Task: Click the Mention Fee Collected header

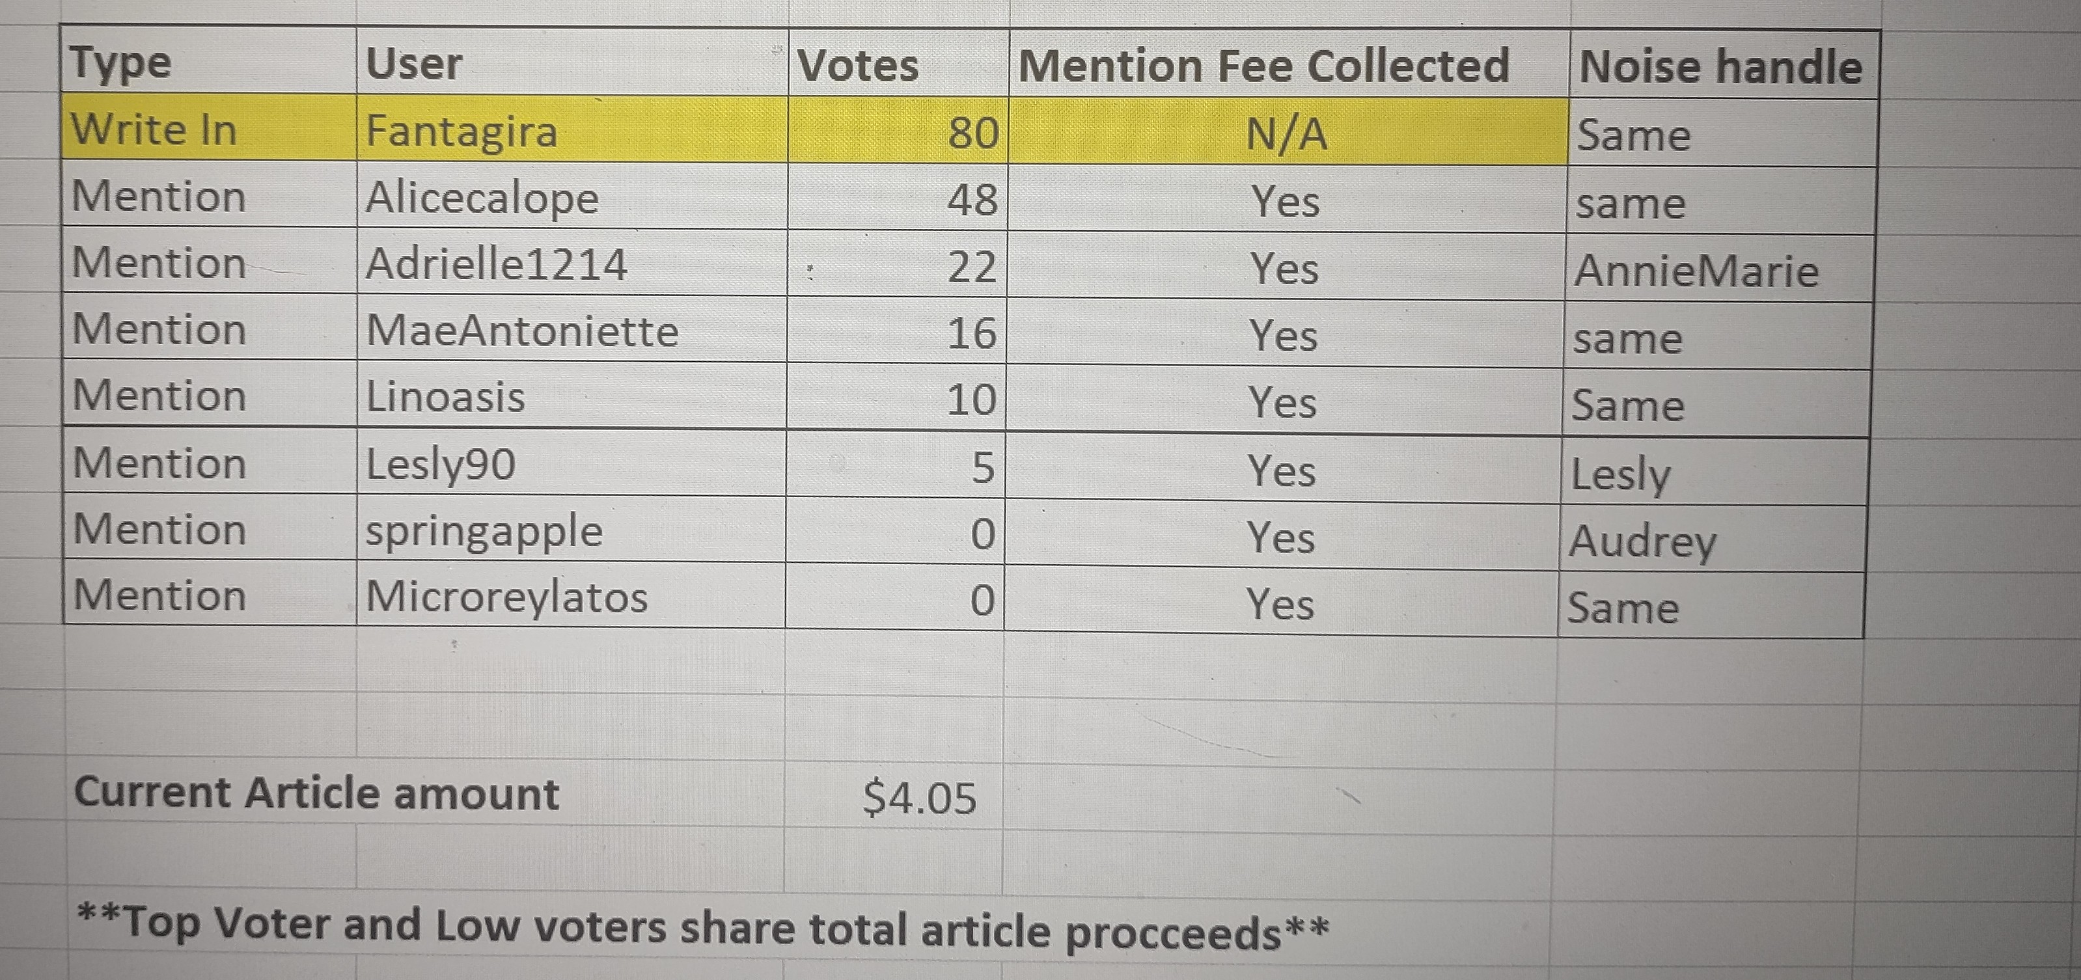Action: point(1289,64)
